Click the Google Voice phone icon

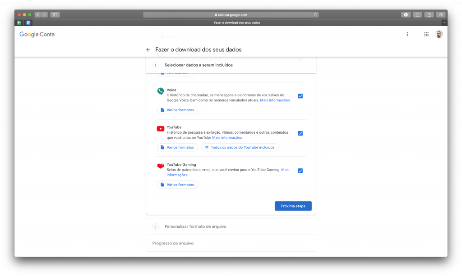click(x=161, y=91)
